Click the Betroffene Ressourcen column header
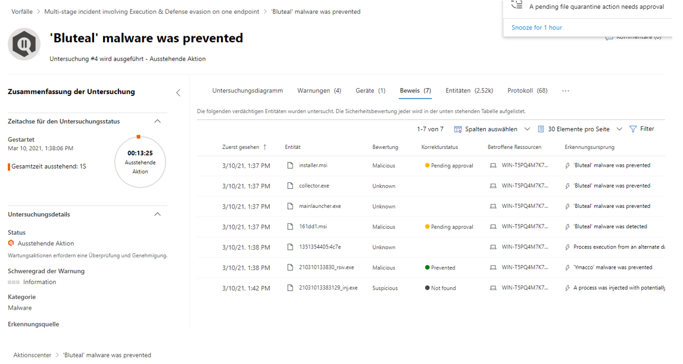 tap(514, 147)
